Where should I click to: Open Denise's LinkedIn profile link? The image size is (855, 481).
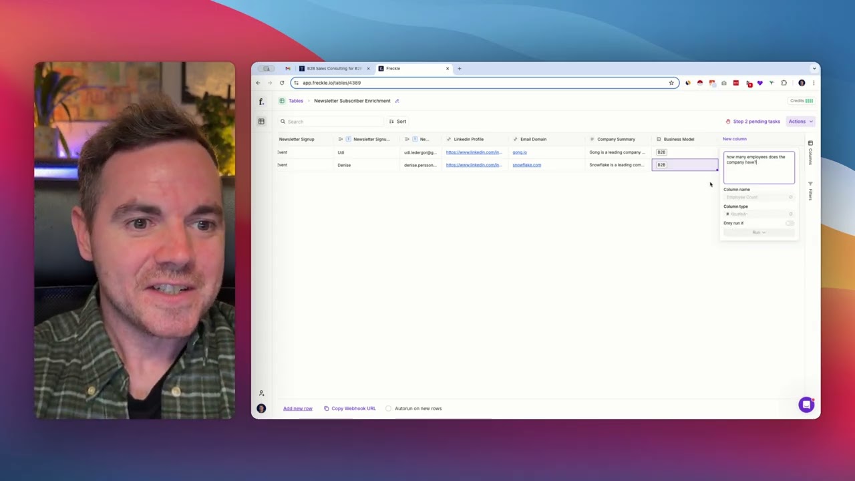pyautogui.click(x=474, y=165)
